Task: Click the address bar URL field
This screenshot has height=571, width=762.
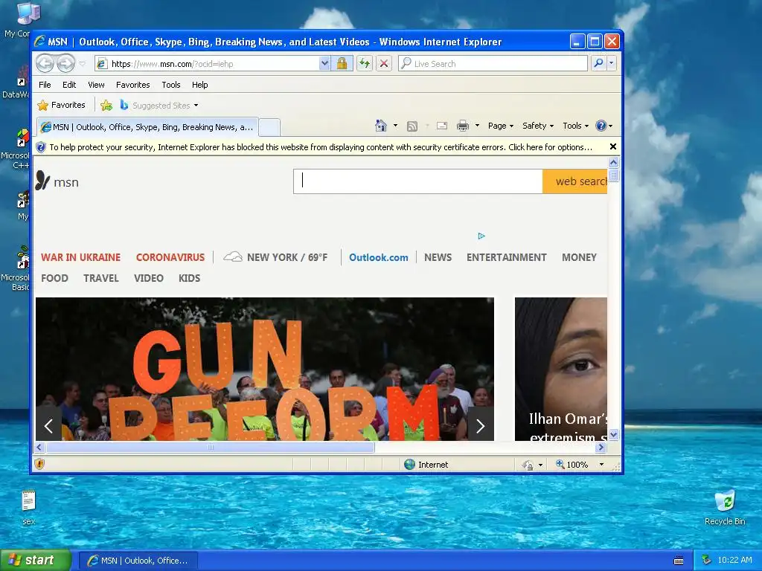Action: click(x=208, y=64)
